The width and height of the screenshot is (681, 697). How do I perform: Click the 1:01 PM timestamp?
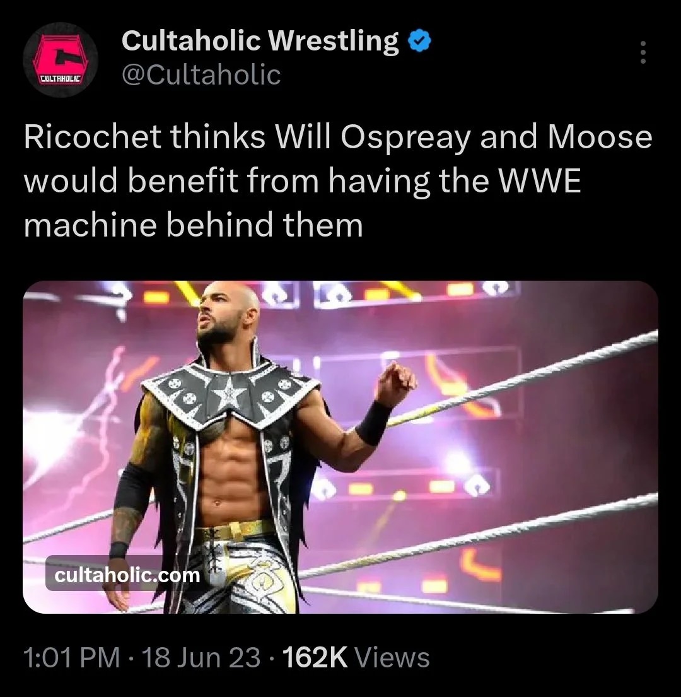tap(71, 658)
